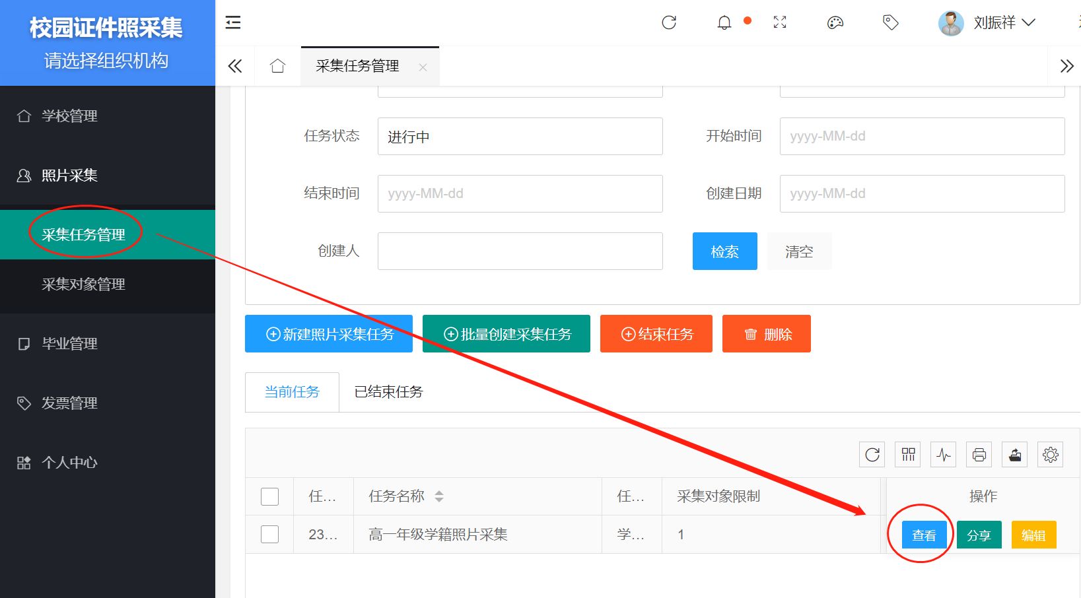This screenshot has width=1081, height=598.
Task: Sort by the 任务名称 column
Action: [438, 496]
